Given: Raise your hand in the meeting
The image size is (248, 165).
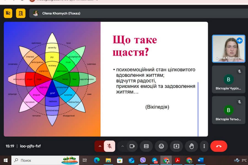Looking at the screenshot, I should tap(191, 146).
